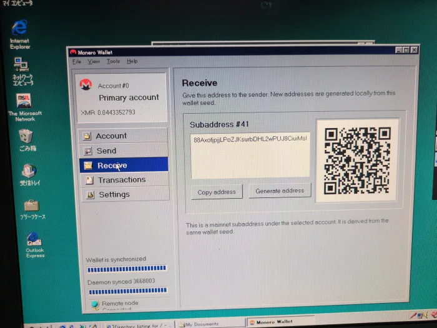This screenshot has height=328, width=437.
Task: Select the recycle bin desktop icon
Action: [x=27, y=140]
